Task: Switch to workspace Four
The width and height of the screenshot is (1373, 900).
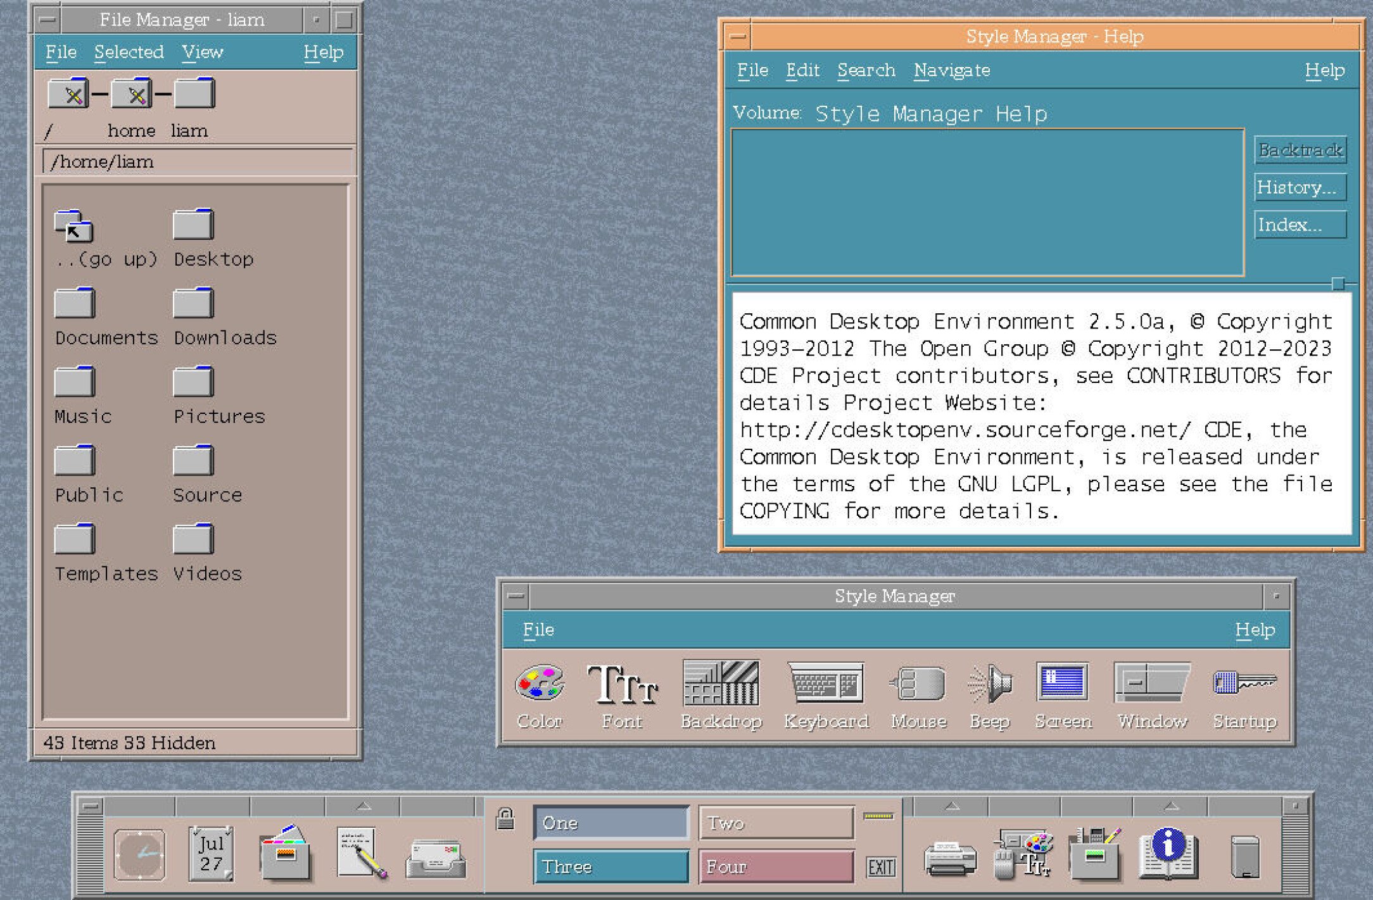Action: pos(776,866)
